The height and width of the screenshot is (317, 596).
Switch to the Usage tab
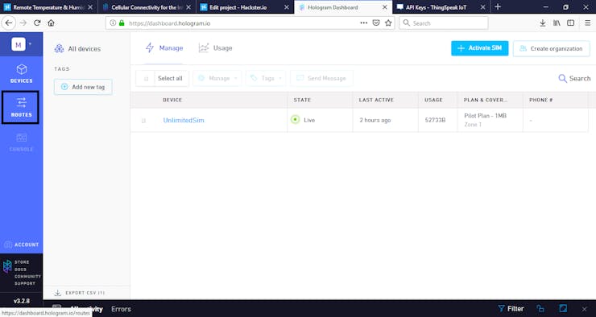click(215, 47)
